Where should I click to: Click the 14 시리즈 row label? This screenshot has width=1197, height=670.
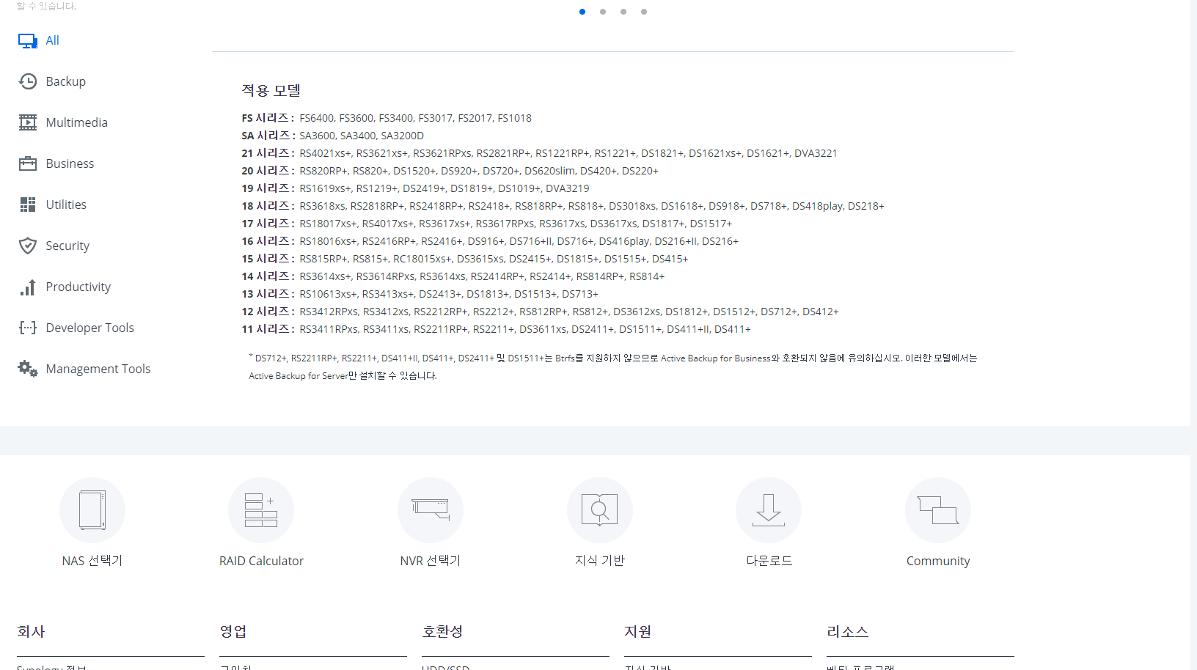point(268,276)
